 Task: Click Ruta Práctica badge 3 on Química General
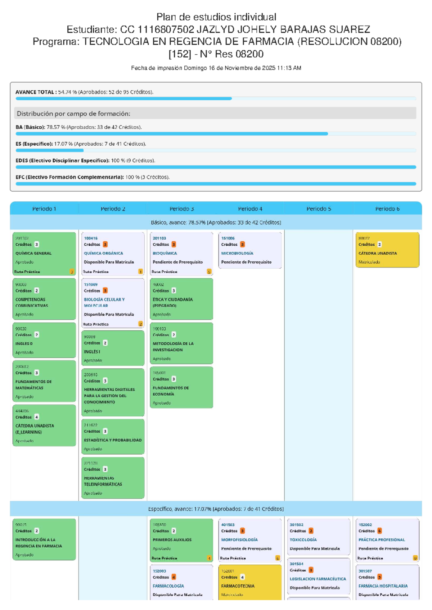(x=72, y=272)
